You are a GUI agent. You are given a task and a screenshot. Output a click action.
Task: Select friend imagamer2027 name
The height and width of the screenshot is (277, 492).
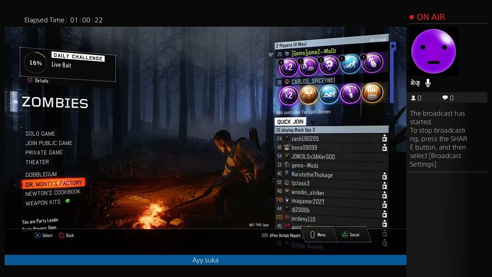pyautogui.click(x=308, y=201)
